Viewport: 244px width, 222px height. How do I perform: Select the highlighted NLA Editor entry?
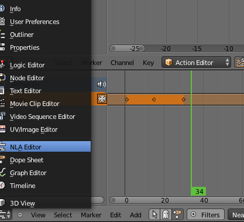coord(45,146)
